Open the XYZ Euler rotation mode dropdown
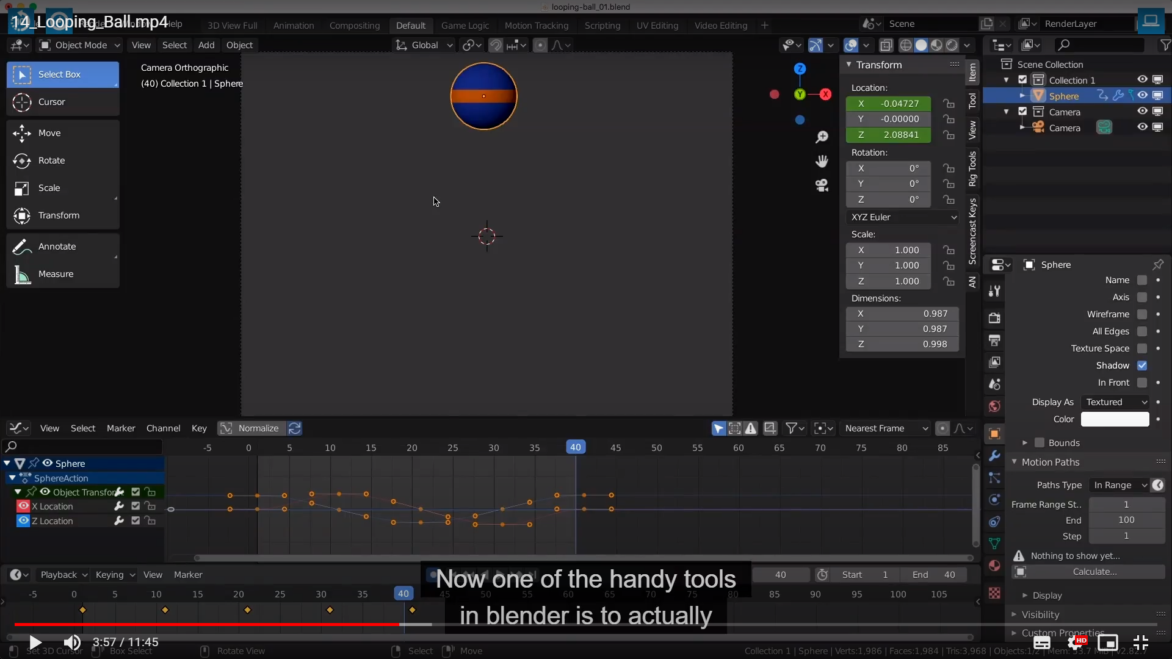Screen dimensions: 1172x659 [x=902, y=217]
